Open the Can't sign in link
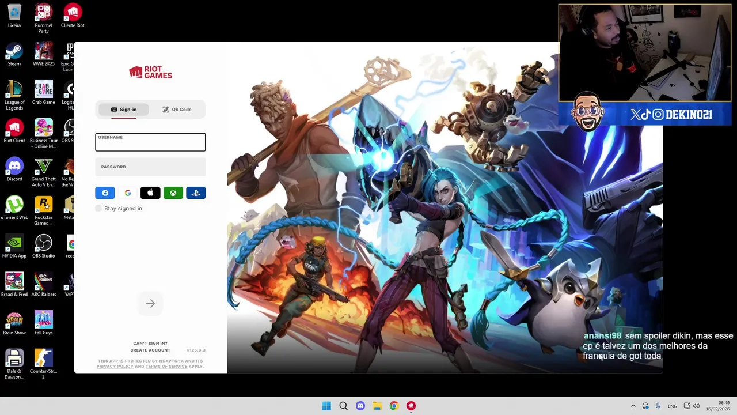This screenshot has width=737, height=415. click(x=150, y=343)
